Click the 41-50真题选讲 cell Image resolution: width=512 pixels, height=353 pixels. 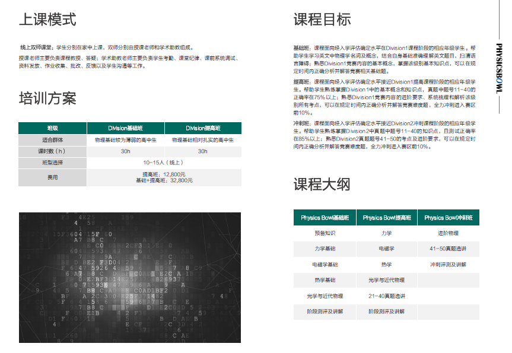449,249
